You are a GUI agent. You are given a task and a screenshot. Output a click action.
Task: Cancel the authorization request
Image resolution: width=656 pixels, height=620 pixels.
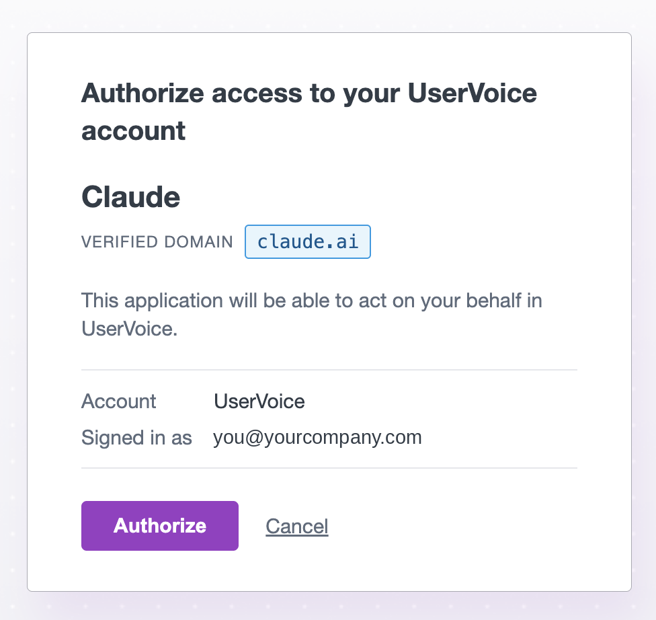pyautogui.click(x=297, y=527)
